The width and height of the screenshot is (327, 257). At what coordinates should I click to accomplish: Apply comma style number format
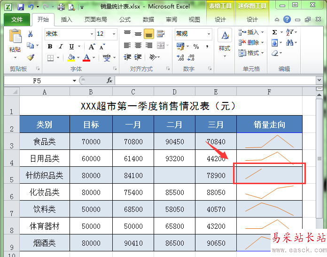[207, 47]
